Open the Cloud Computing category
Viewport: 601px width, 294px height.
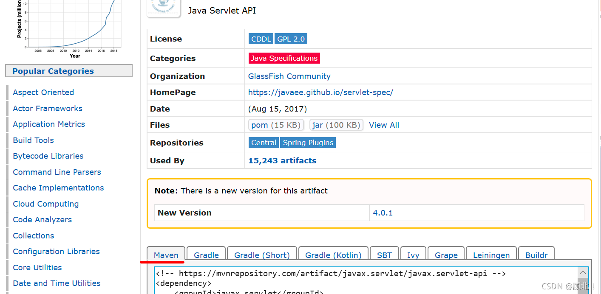(46, 204)
